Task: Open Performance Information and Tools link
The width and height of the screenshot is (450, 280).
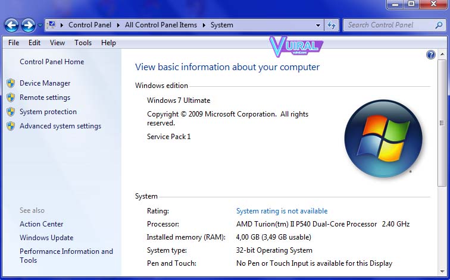Action: point(66,256)
